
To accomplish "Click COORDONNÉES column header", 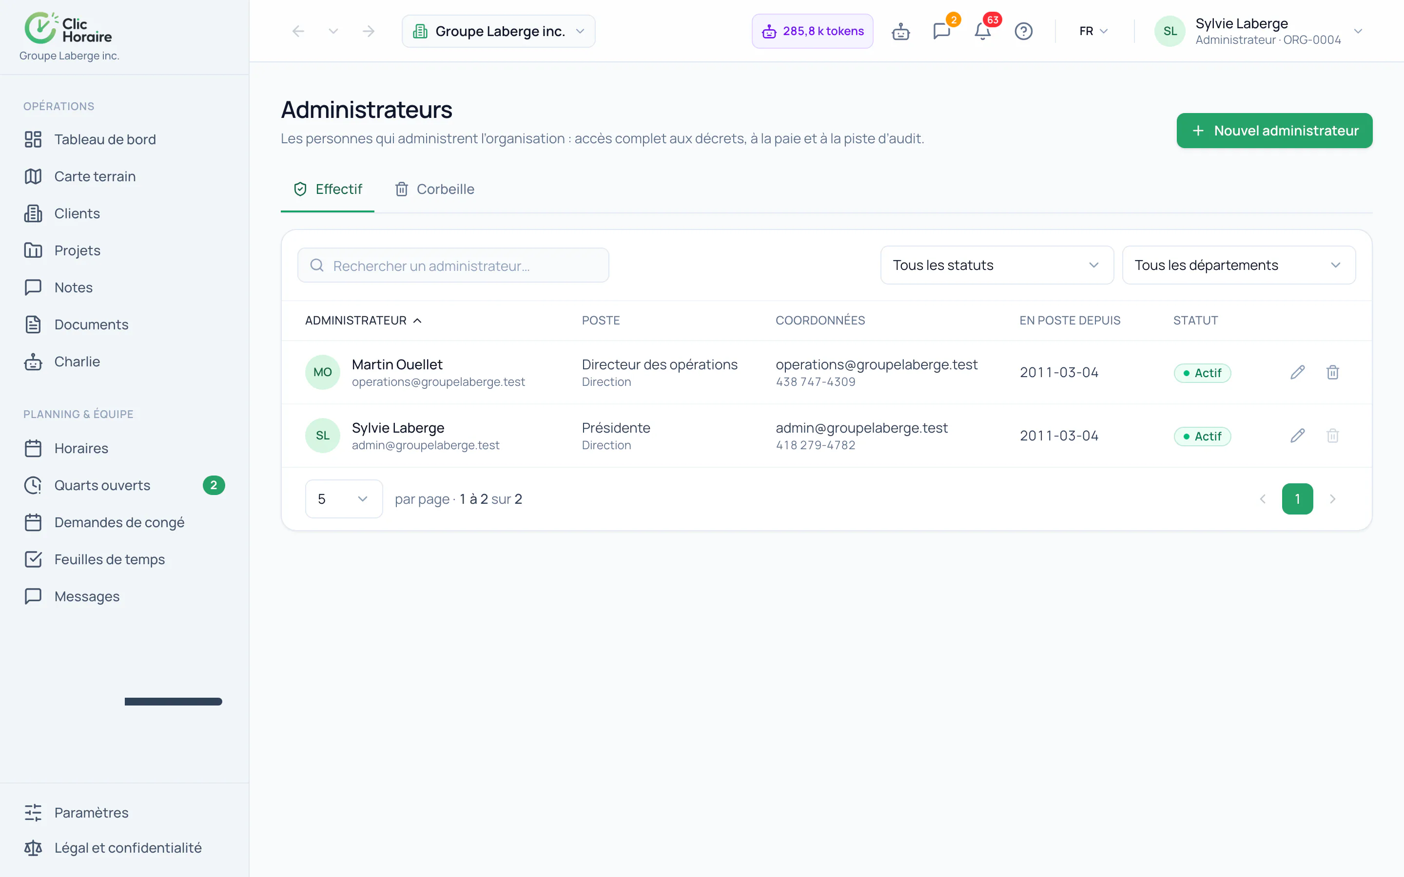I will coord(820,320).
